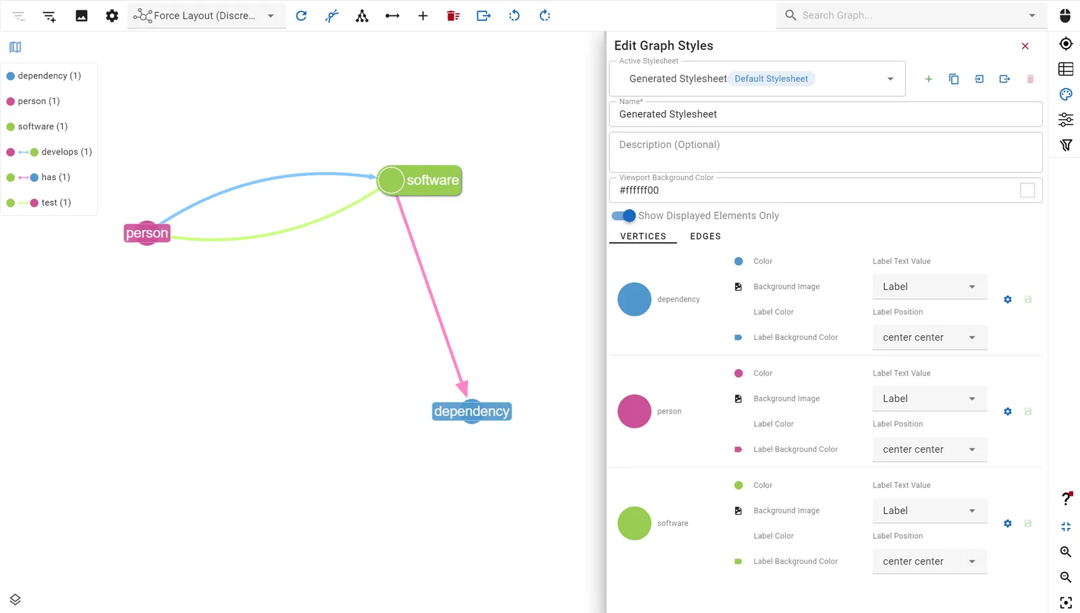Open the palette styles icon in sidebar
This screenshot has width=1080, height=613.
pyautogui.click(x=1066, y=94)
